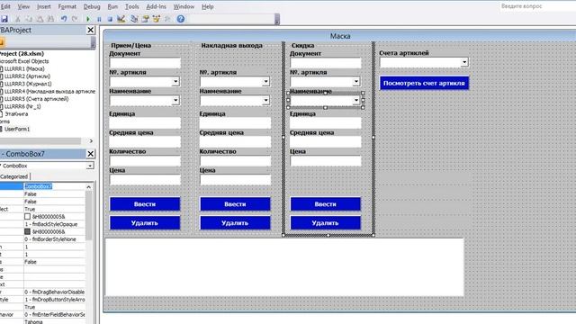Click the Документ field under Прием/Цена
The width and height of the screenshot is (576, 324).
click(x=145, y=62)
